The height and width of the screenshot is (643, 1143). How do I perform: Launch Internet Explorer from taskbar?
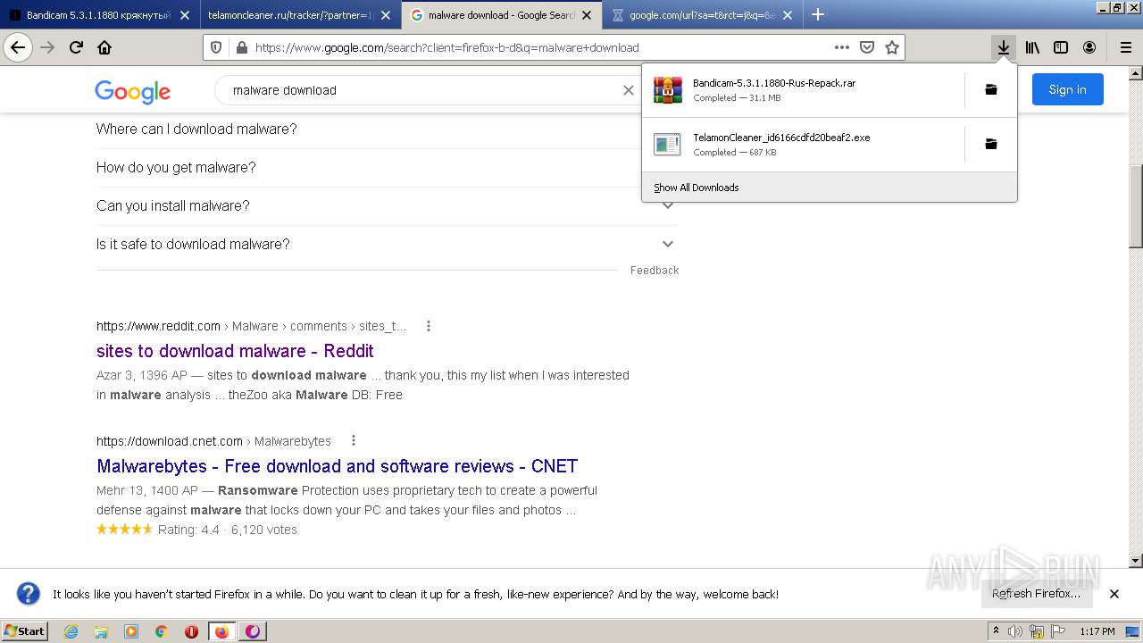(71, 631)
